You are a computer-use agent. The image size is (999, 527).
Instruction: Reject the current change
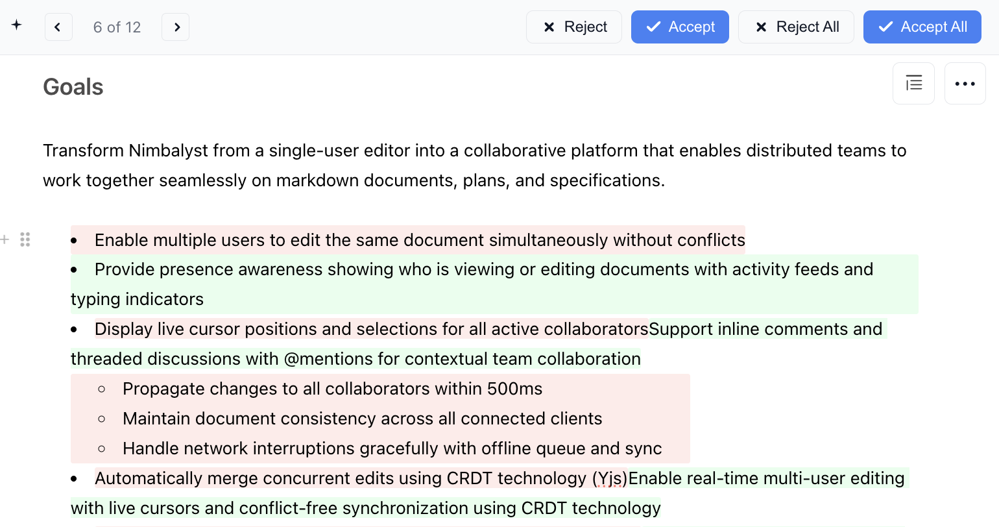pyautogui.click(x=573, y=27)
